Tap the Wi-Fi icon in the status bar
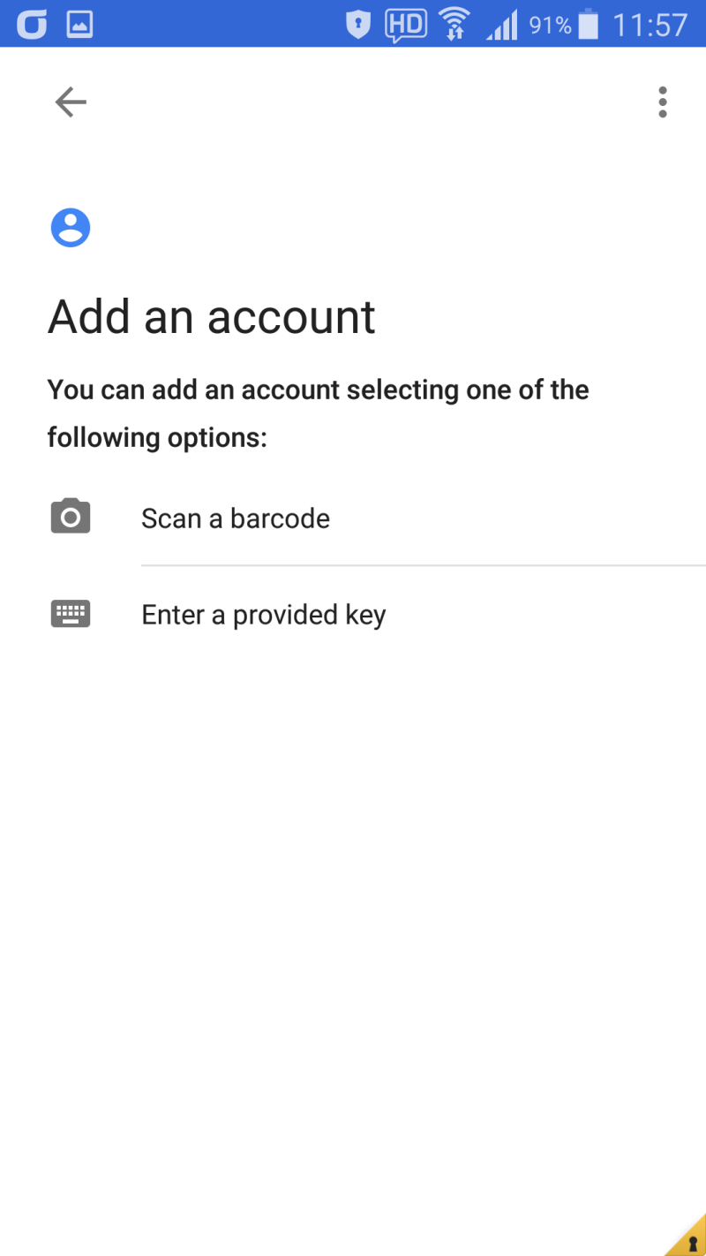The width and height of the screenshot is (706, 1256). point(454,25)
